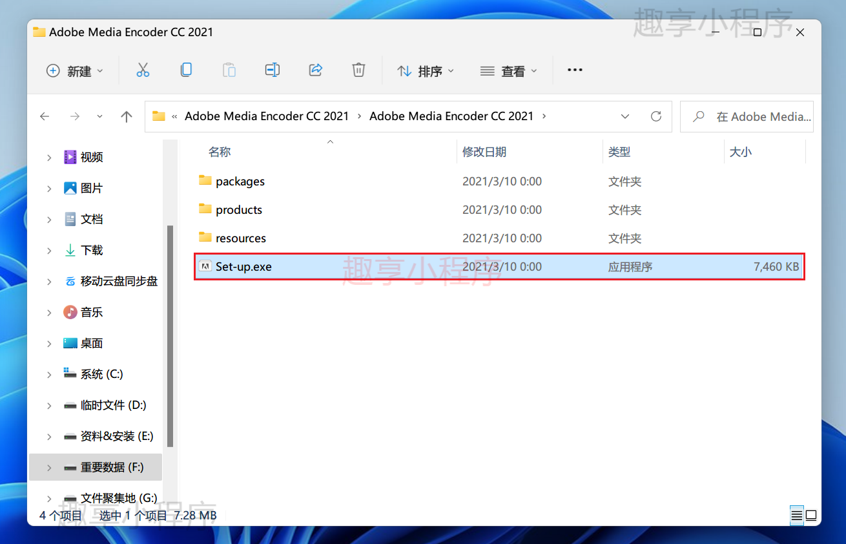This screenshot has width=846, height=544.
Task: Expand the 下载 tree node chevron
Action: (49, 250)
